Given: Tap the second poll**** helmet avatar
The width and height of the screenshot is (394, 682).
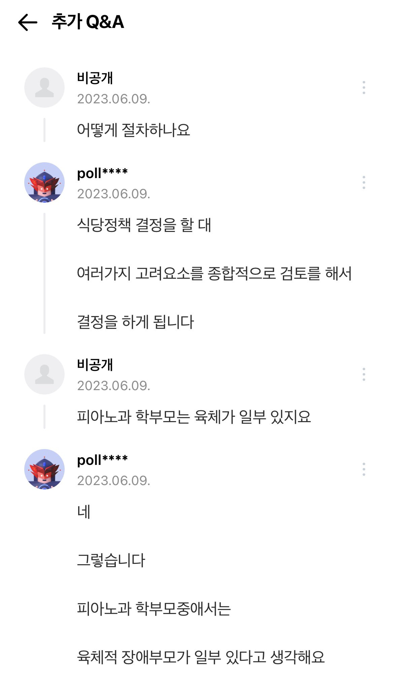Looking at the screenshot, I should [44, 469].
